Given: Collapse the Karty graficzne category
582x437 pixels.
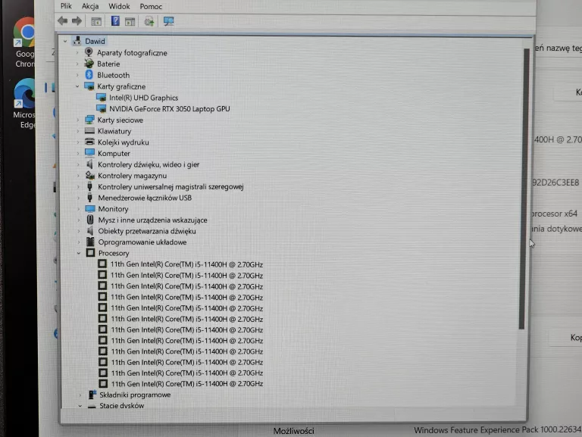Looking at the screenshot, I should coord(77,86).
